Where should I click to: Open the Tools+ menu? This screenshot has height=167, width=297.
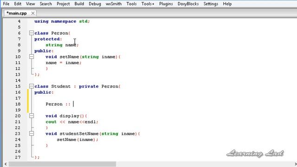click(x=148, y=4)
